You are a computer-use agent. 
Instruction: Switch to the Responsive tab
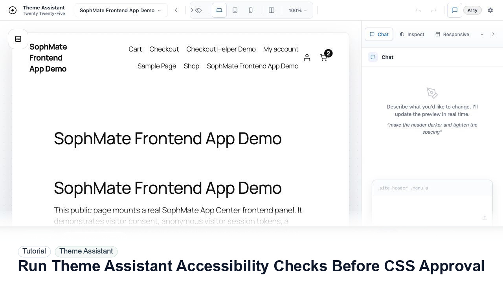452,35
